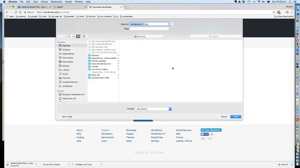Open the Chrome three-dot menu icon
The image size is (300, 168).
pyautogui.click(x=292, y=12)
